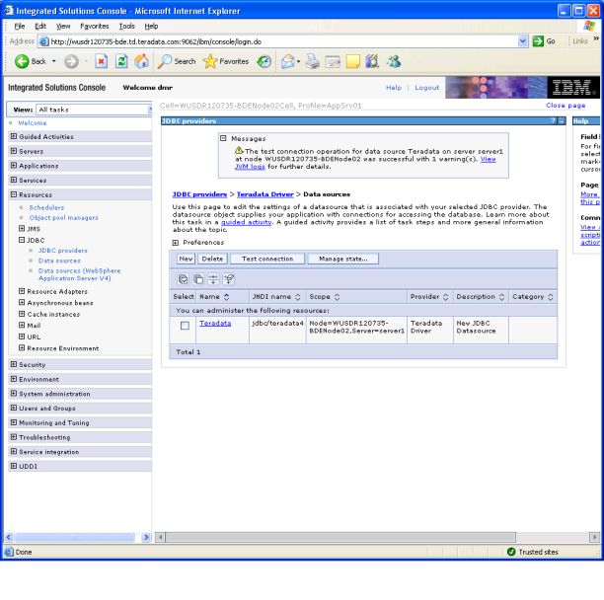The height and width of the screenshot is (600, 604).
Task: Expand the Security section
Action: coord(14,364)
